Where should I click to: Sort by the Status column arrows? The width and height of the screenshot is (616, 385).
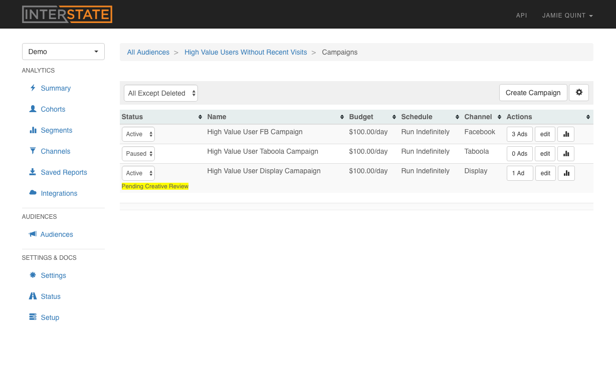tap(201, 117)
